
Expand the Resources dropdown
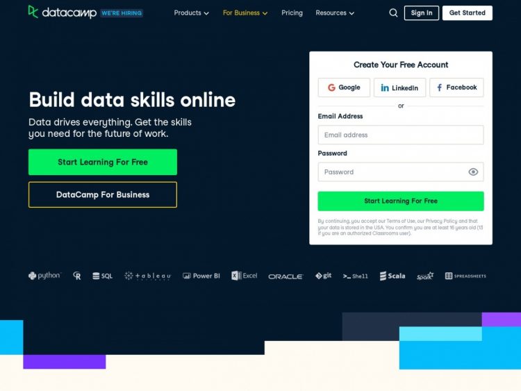(x=335, y=13)
